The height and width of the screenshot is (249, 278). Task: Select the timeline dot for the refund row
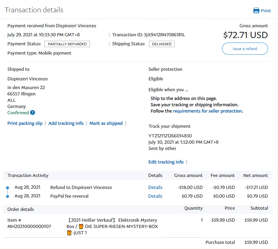tap(8, 188)
